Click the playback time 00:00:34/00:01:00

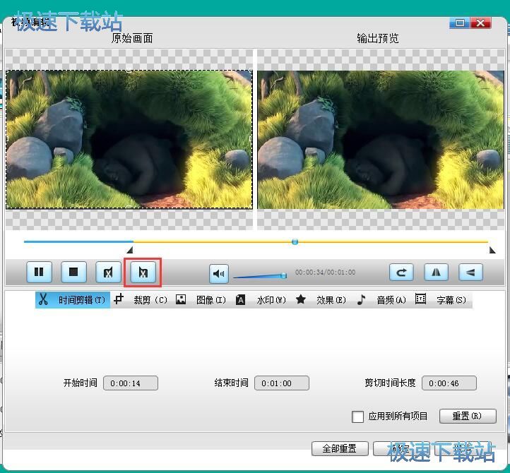[325, 272]
